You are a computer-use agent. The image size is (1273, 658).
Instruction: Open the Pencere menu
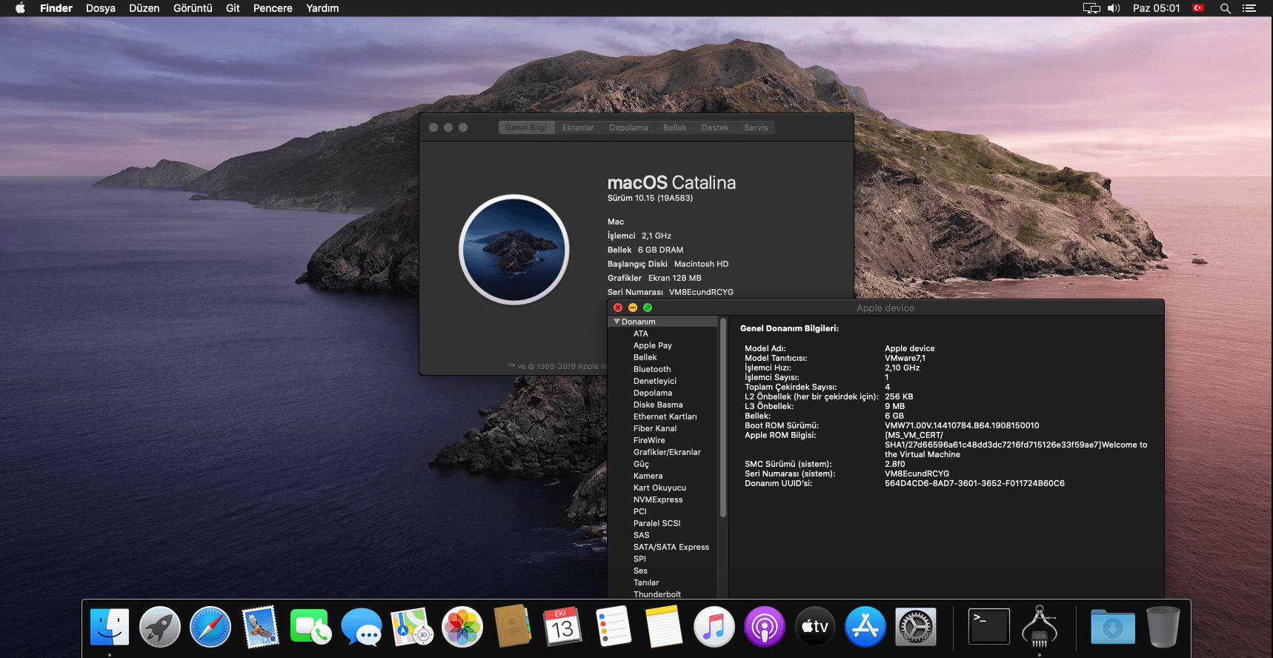point(273,8)
